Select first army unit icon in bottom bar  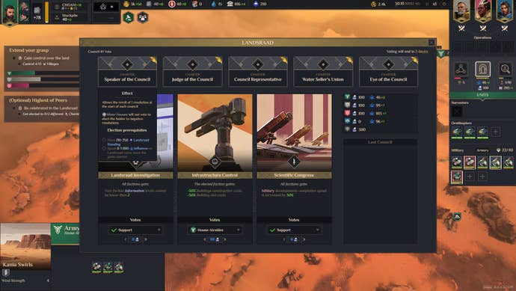pyautogui.click(x=96, y=267)
